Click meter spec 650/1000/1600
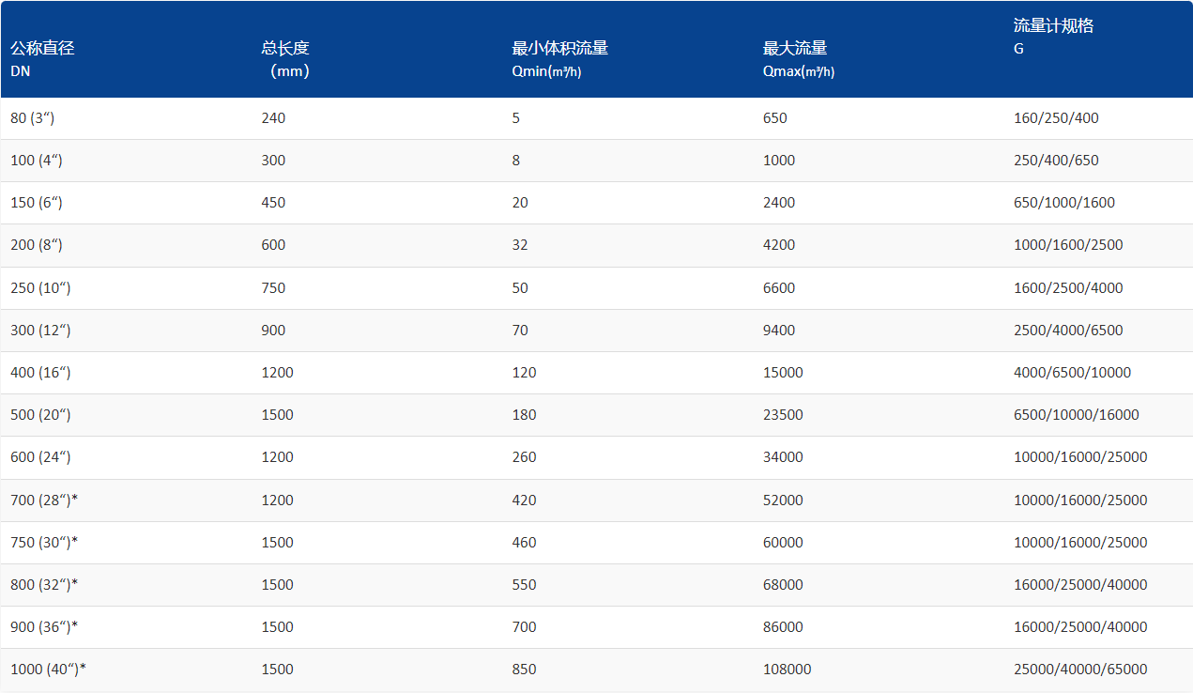1193x693 pixels. coord(1064,203)
